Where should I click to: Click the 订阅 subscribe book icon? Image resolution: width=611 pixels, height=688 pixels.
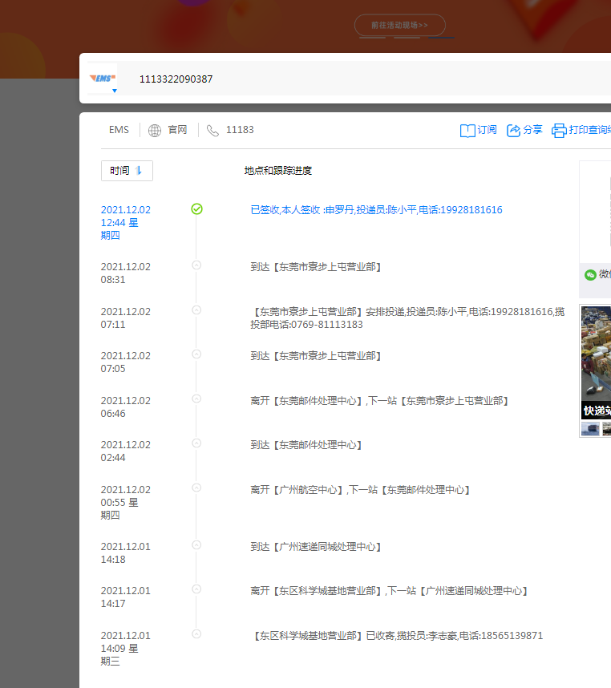(467, 130)
